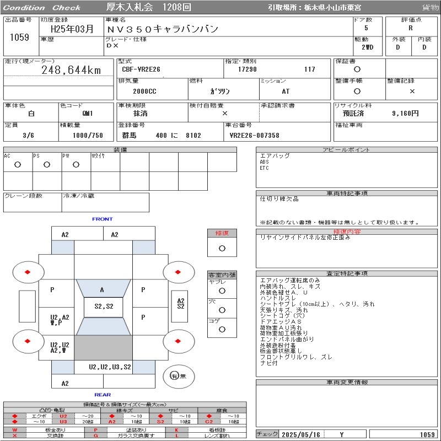The image size is (441, 441).
Task: Click the circle mark under AC equipment
Action: 18,165
